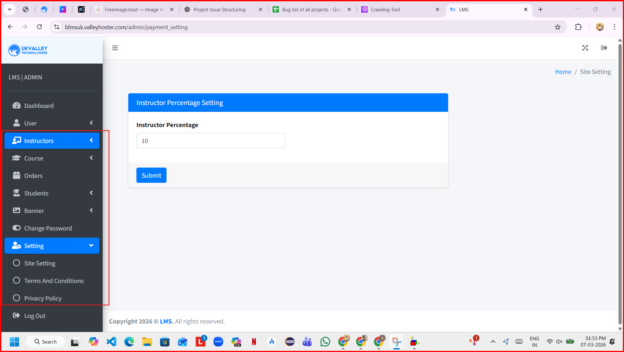Click the Change Password toggle icon

point(17,228)
